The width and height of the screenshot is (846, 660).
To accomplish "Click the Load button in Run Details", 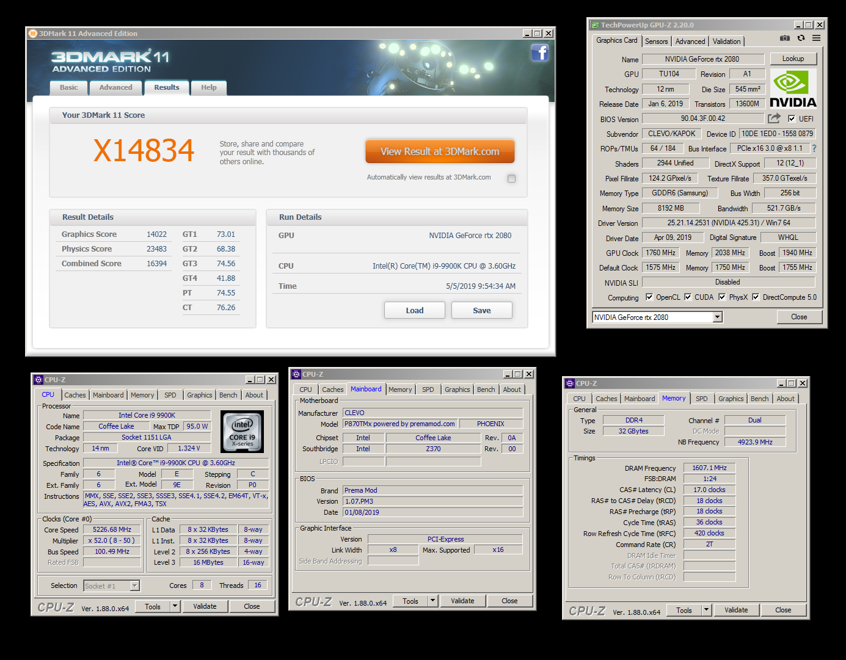I will point(415,310).
